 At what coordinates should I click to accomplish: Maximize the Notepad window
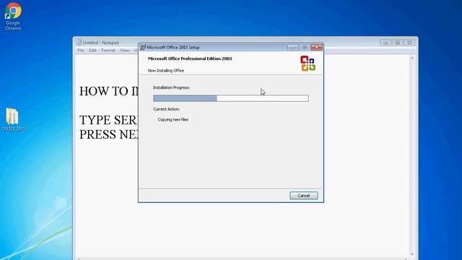398,43
